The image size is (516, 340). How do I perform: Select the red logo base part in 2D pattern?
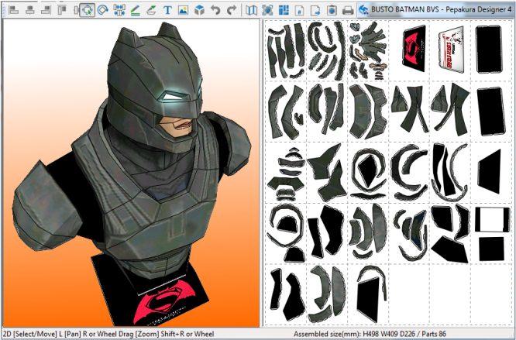pyautogui.click(x=414, y=48)
